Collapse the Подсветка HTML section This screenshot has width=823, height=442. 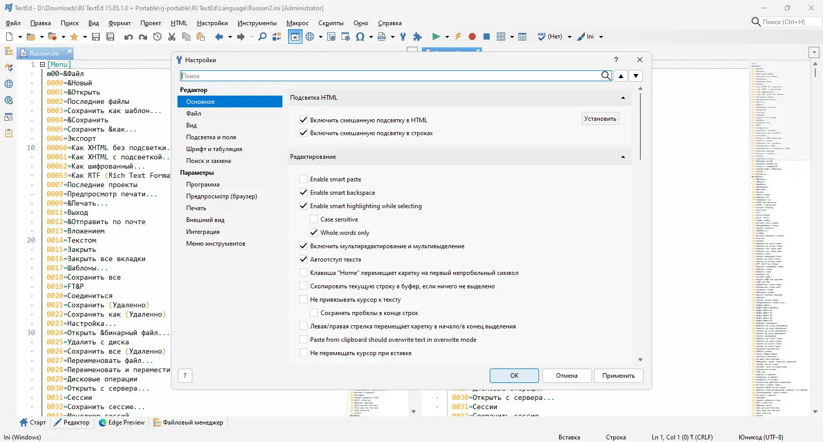[623, 98]
